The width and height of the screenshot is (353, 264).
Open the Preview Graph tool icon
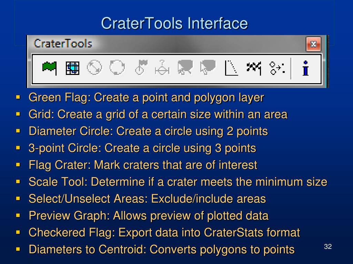[231, 68]
